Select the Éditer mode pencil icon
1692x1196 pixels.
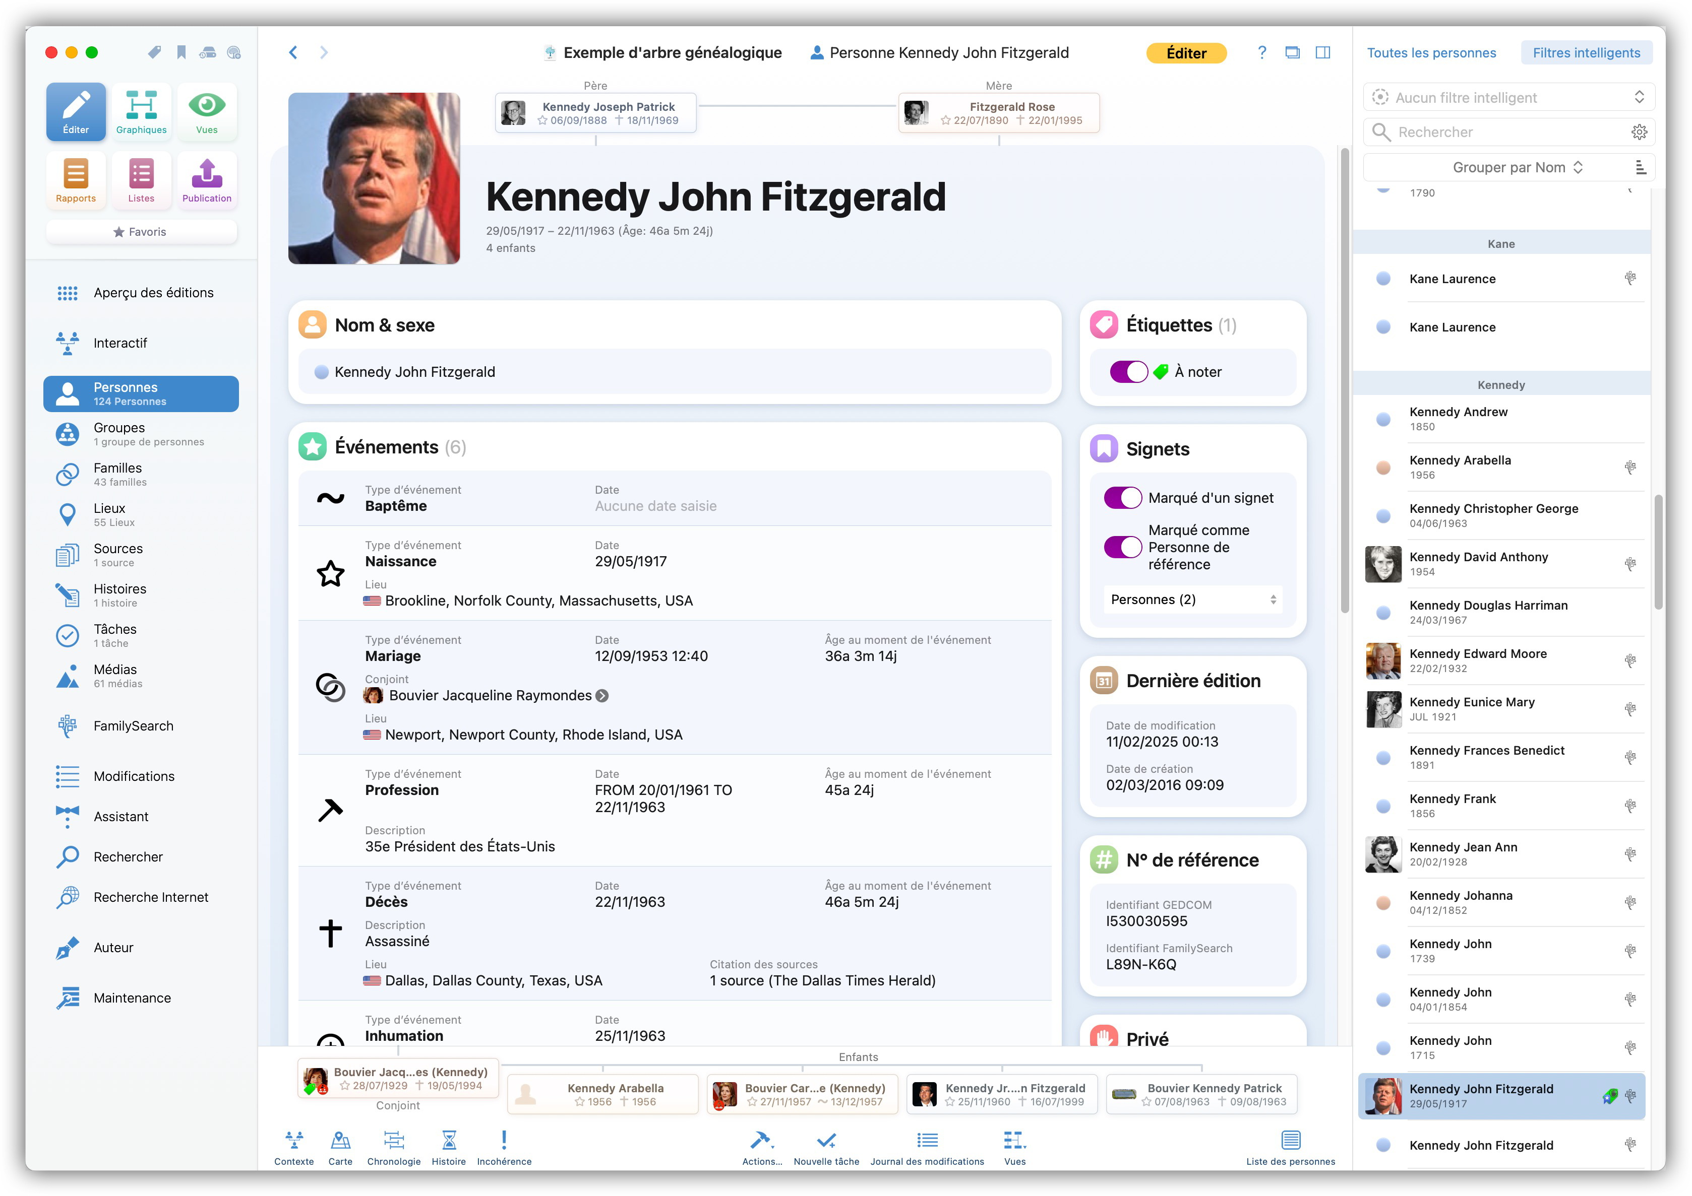[76, 111]
